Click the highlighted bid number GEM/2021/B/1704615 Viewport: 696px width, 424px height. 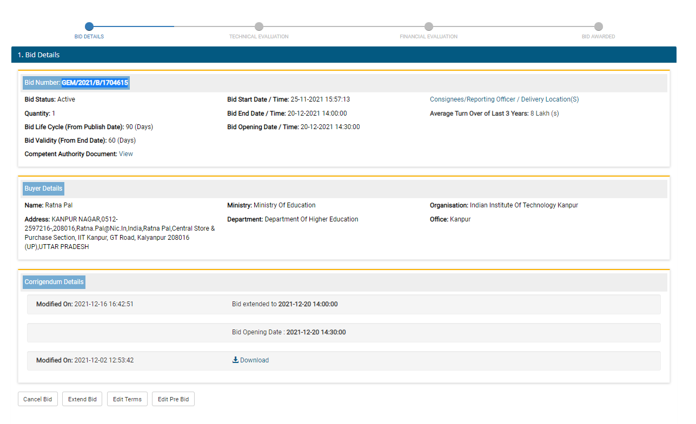click(95, 83)
